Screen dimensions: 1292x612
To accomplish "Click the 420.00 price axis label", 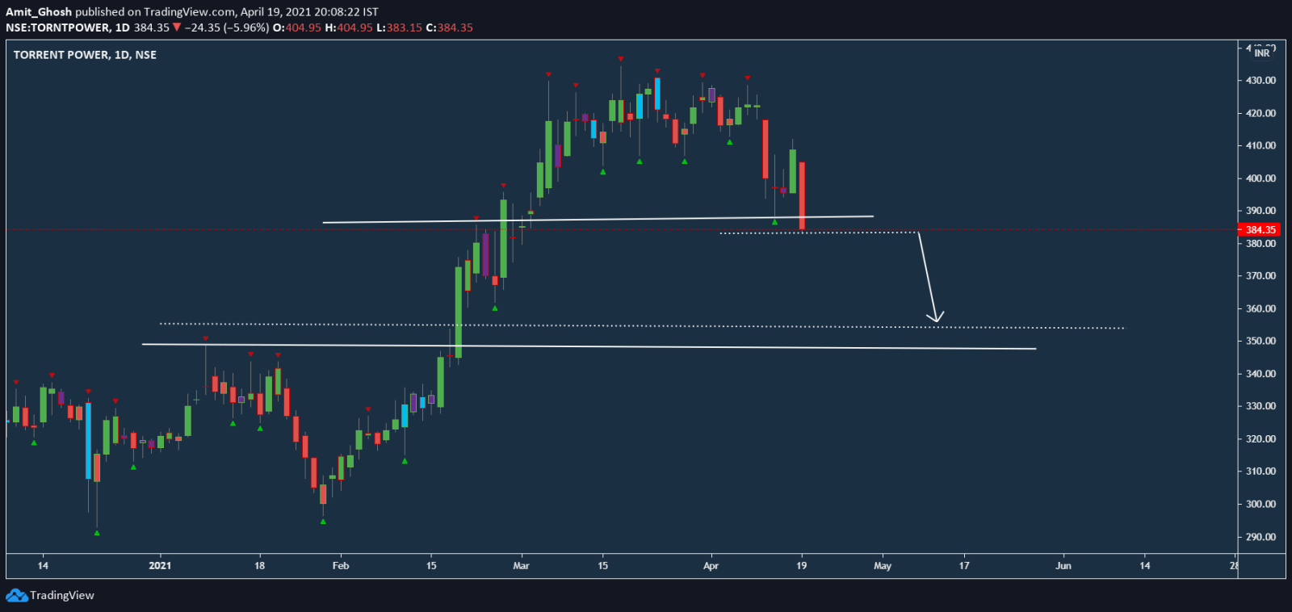I will point(1261,113).
